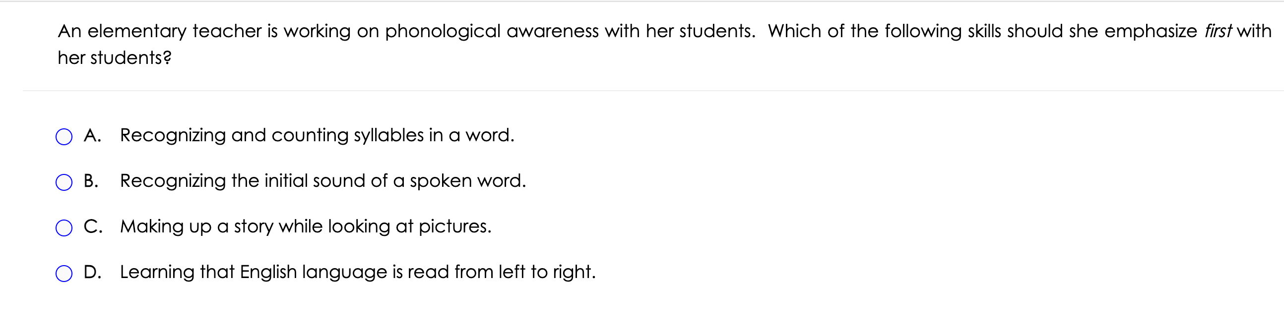Choose 'Learning that English language' answer text

358,272
